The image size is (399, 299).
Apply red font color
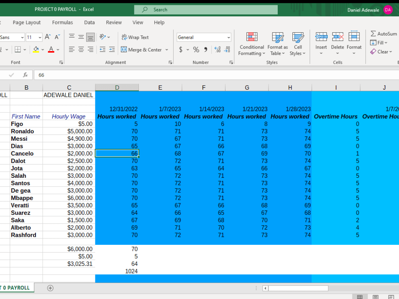51,49
